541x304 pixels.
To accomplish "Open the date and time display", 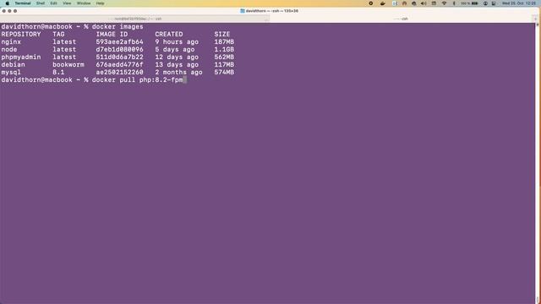I will pyautogui.click(x=518, y=3).
